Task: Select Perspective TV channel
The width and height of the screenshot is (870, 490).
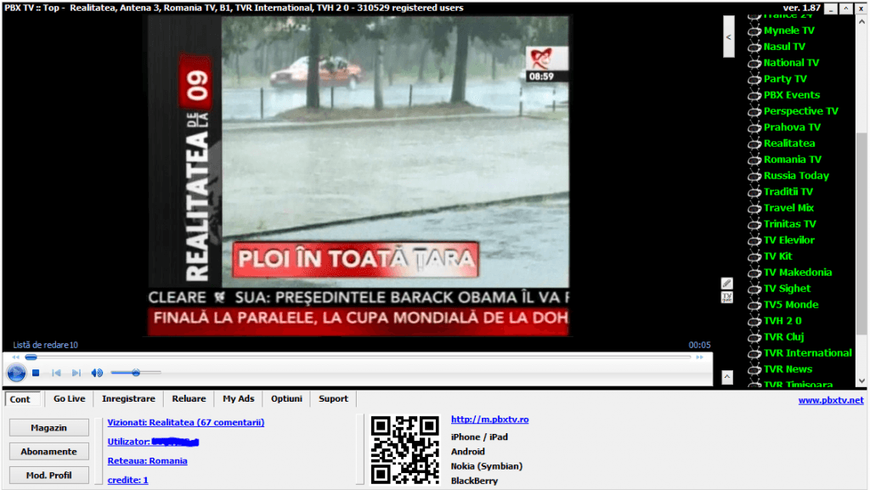Action: (x=800, y=111)
